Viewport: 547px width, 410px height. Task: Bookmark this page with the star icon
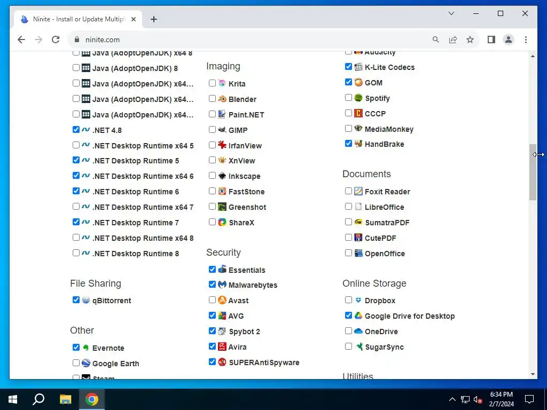click(470, 40)
